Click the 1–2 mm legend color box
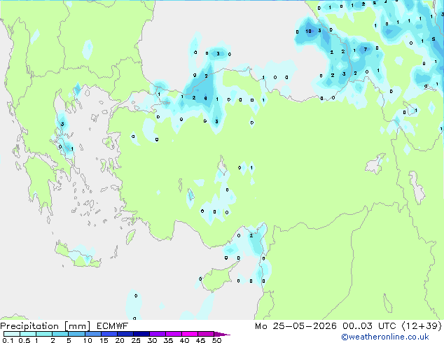 coord(44,334)
